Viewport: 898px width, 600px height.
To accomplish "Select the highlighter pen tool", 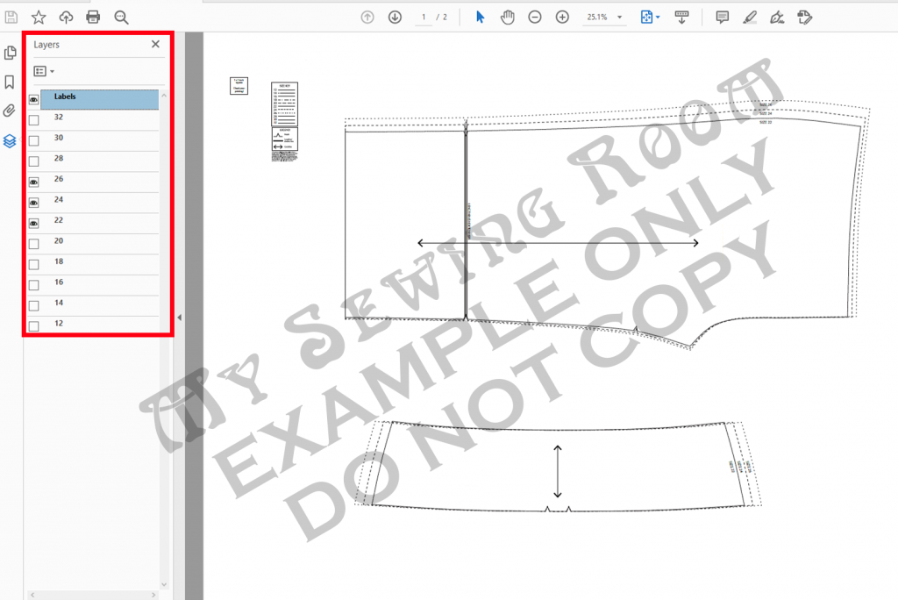I will point(749,17).
